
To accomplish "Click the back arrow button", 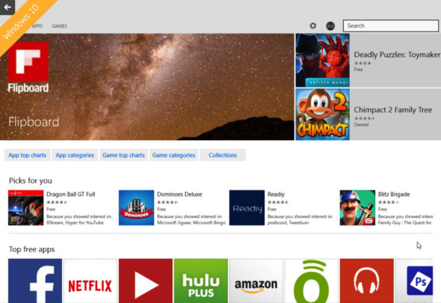I will click(x=7, y=7).
